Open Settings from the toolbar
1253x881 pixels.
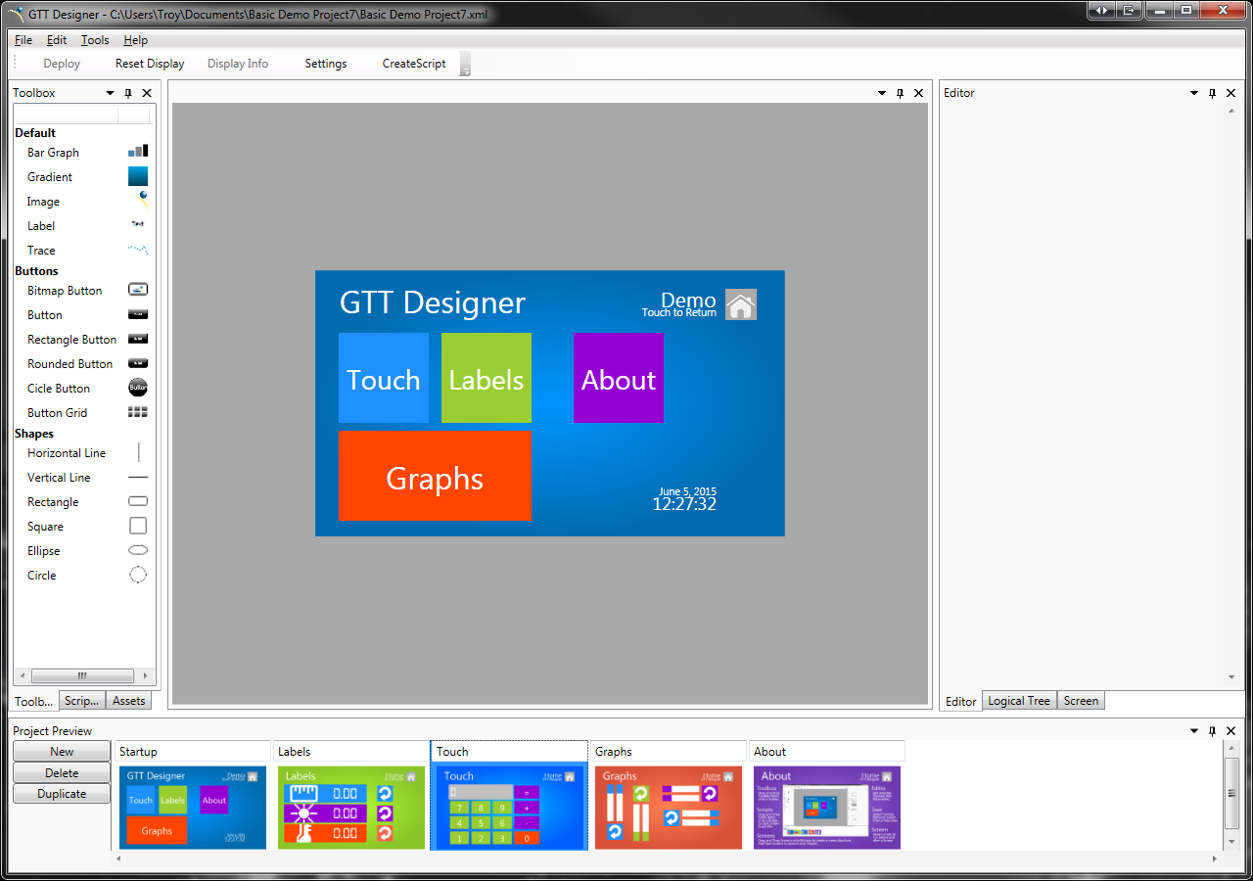pyautogui.click(x=326, y=64)
